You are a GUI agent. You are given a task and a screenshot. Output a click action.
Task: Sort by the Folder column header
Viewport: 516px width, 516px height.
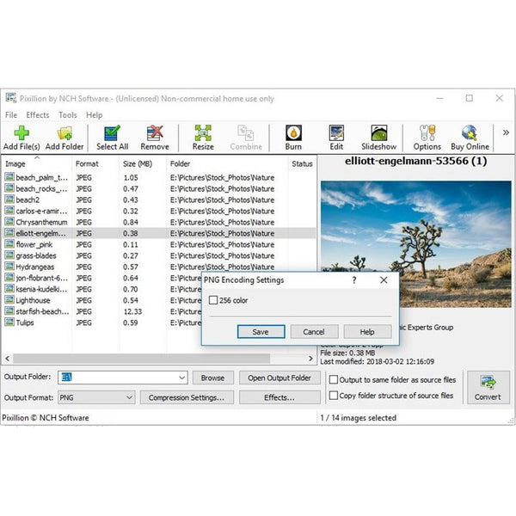tap(227, 163)
